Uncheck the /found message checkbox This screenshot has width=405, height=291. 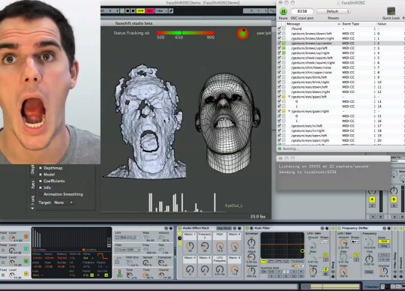click(279, 28)
